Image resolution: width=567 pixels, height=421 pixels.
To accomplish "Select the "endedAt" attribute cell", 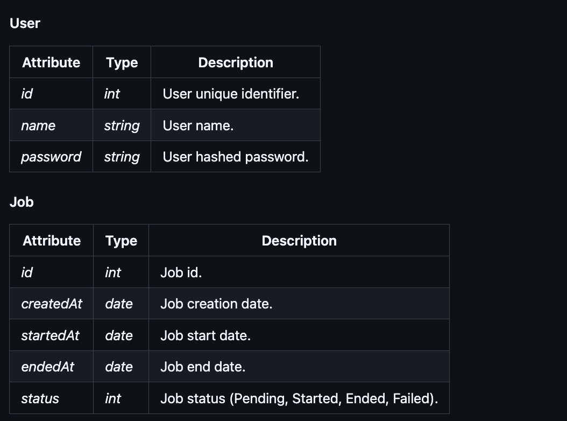I will pyautogui.click(x=47, y=367).
